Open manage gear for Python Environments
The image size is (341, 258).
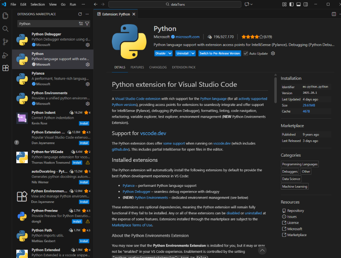(x=88, y=103)
